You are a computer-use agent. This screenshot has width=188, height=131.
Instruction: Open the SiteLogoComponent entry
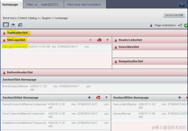click(14, 47)
